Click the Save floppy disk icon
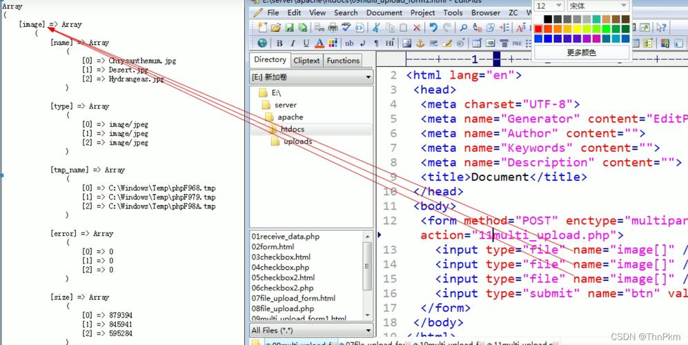The height and width of the screenshot is (345, 688). 289,28
